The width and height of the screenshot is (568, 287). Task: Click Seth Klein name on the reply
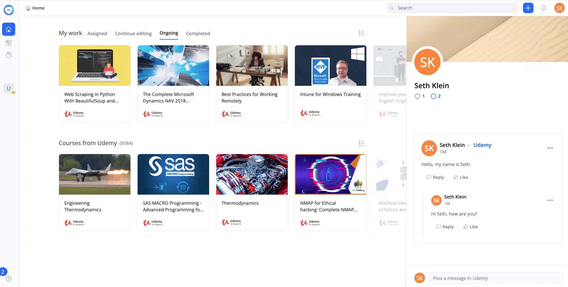coord(455,197)
